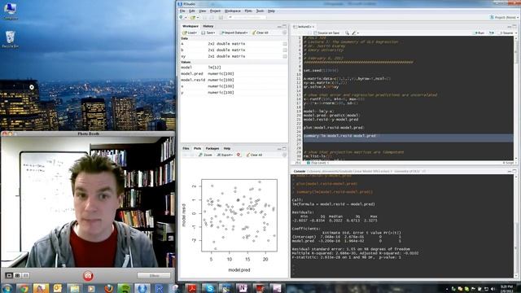The image size is (521, 293).
Task: Run the current line with the Run button
Action: pyautogui.click(x=479, y=33)
